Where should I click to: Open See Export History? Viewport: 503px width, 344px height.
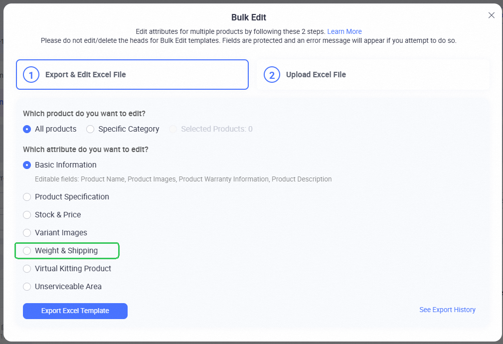tap(447, 309)
